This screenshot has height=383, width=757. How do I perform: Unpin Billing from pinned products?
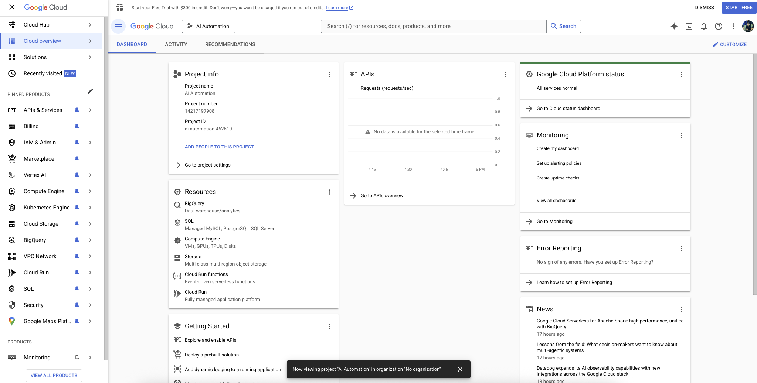77,126
